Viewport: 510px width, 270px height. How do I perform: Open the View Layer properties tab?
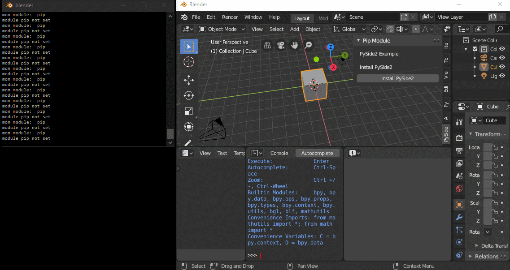tap(459, 163)
